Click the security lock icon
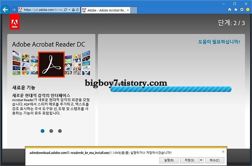Screen dimensions: 252x166 (73, 10)
